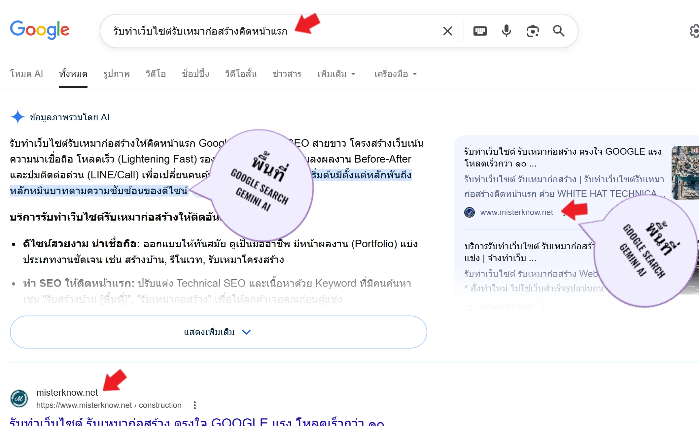Open the misterknow.net construction result URL
The height and width of the screenshot is (426, 699).
tap(109, 405)
